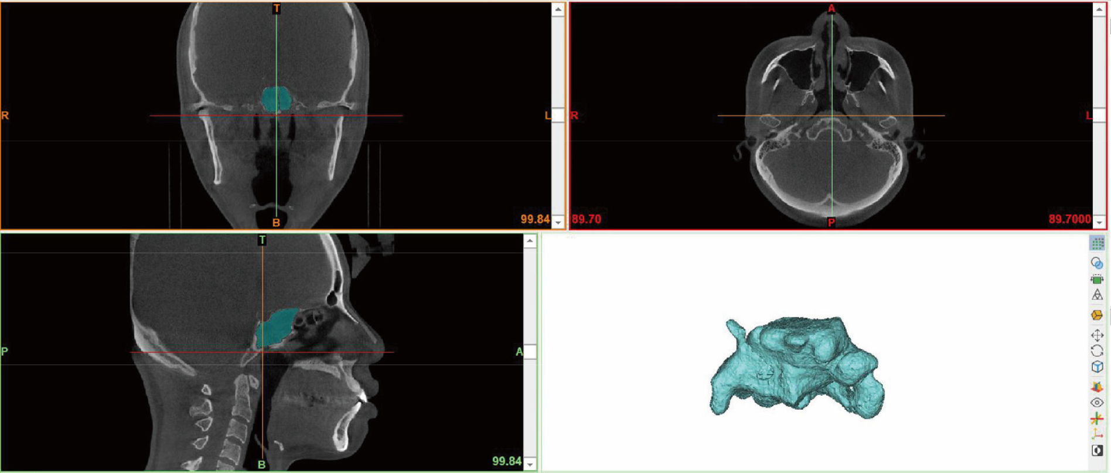
Task: Click sagittal view scrollbar up arrow
Action: pyautogui.click(x=530, y=241)
